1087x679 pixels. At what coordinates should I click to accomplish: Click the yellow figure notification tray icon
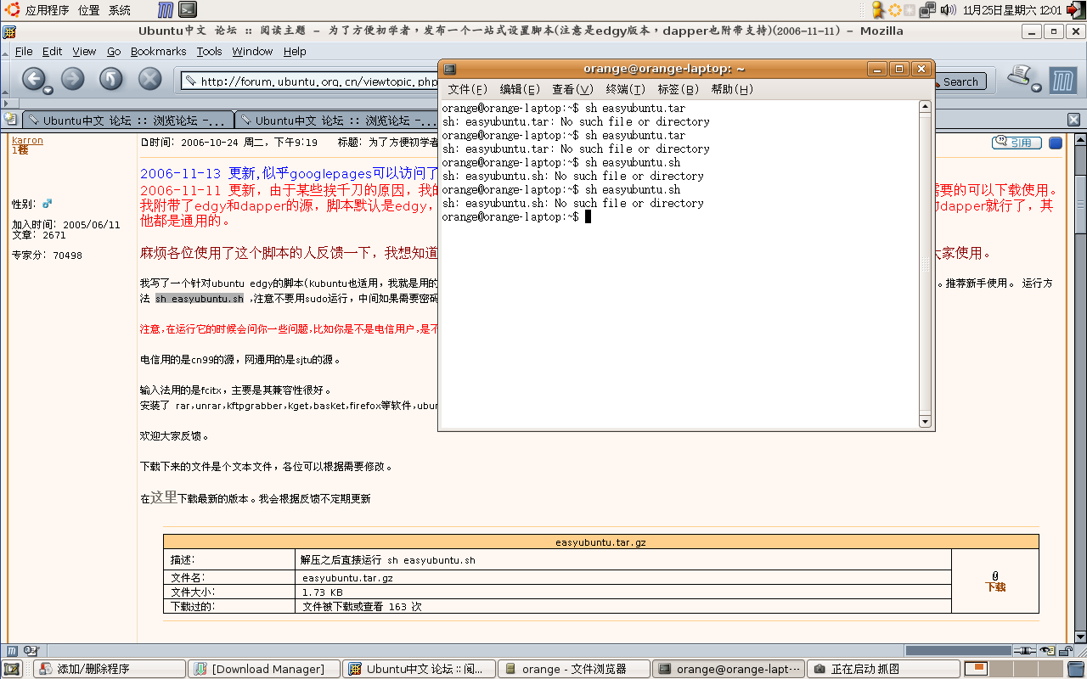pos(878,10)
